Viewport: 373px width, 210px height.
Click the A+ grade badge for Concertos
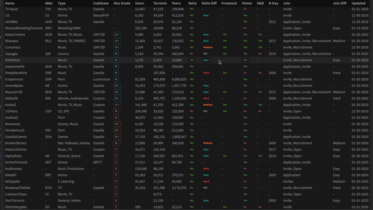pyautogui.click(x=117, y=47)
